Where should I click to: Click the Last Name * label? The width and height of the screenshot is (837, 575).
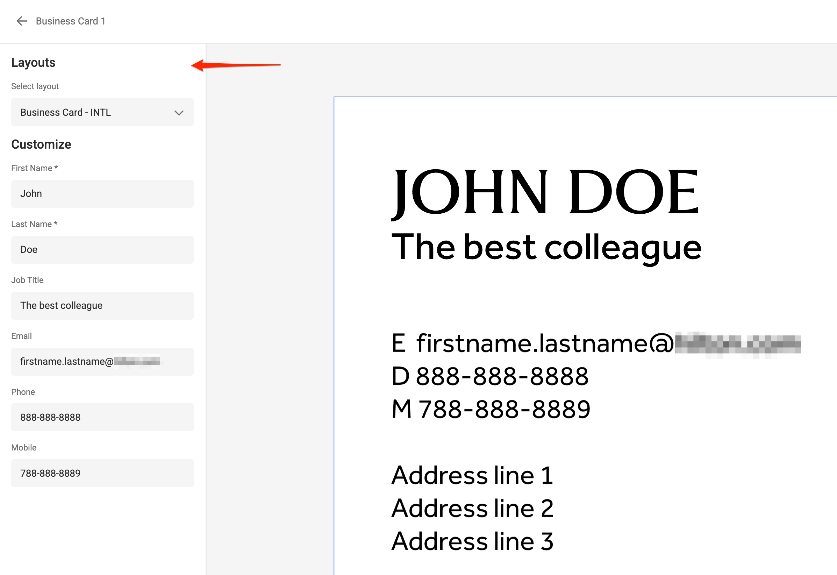34,224
